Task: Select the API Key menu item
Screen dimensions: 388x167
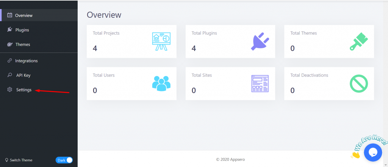Action: (x=39, y=75)
